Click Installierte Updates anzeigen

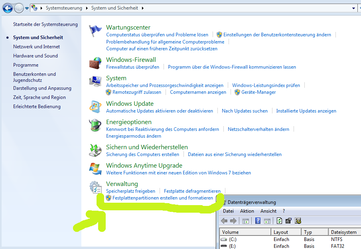[x=306, y=111]
